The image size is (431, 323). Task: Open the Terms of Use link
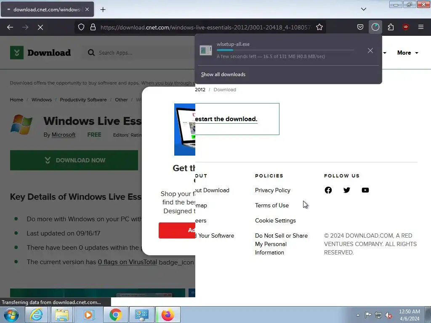[272, 205]
